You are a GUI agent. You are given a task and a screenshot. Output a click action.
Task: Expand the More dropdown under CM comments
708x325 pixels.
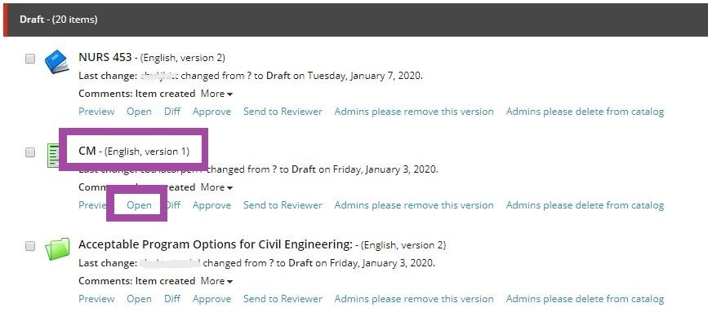pos(216,187)
